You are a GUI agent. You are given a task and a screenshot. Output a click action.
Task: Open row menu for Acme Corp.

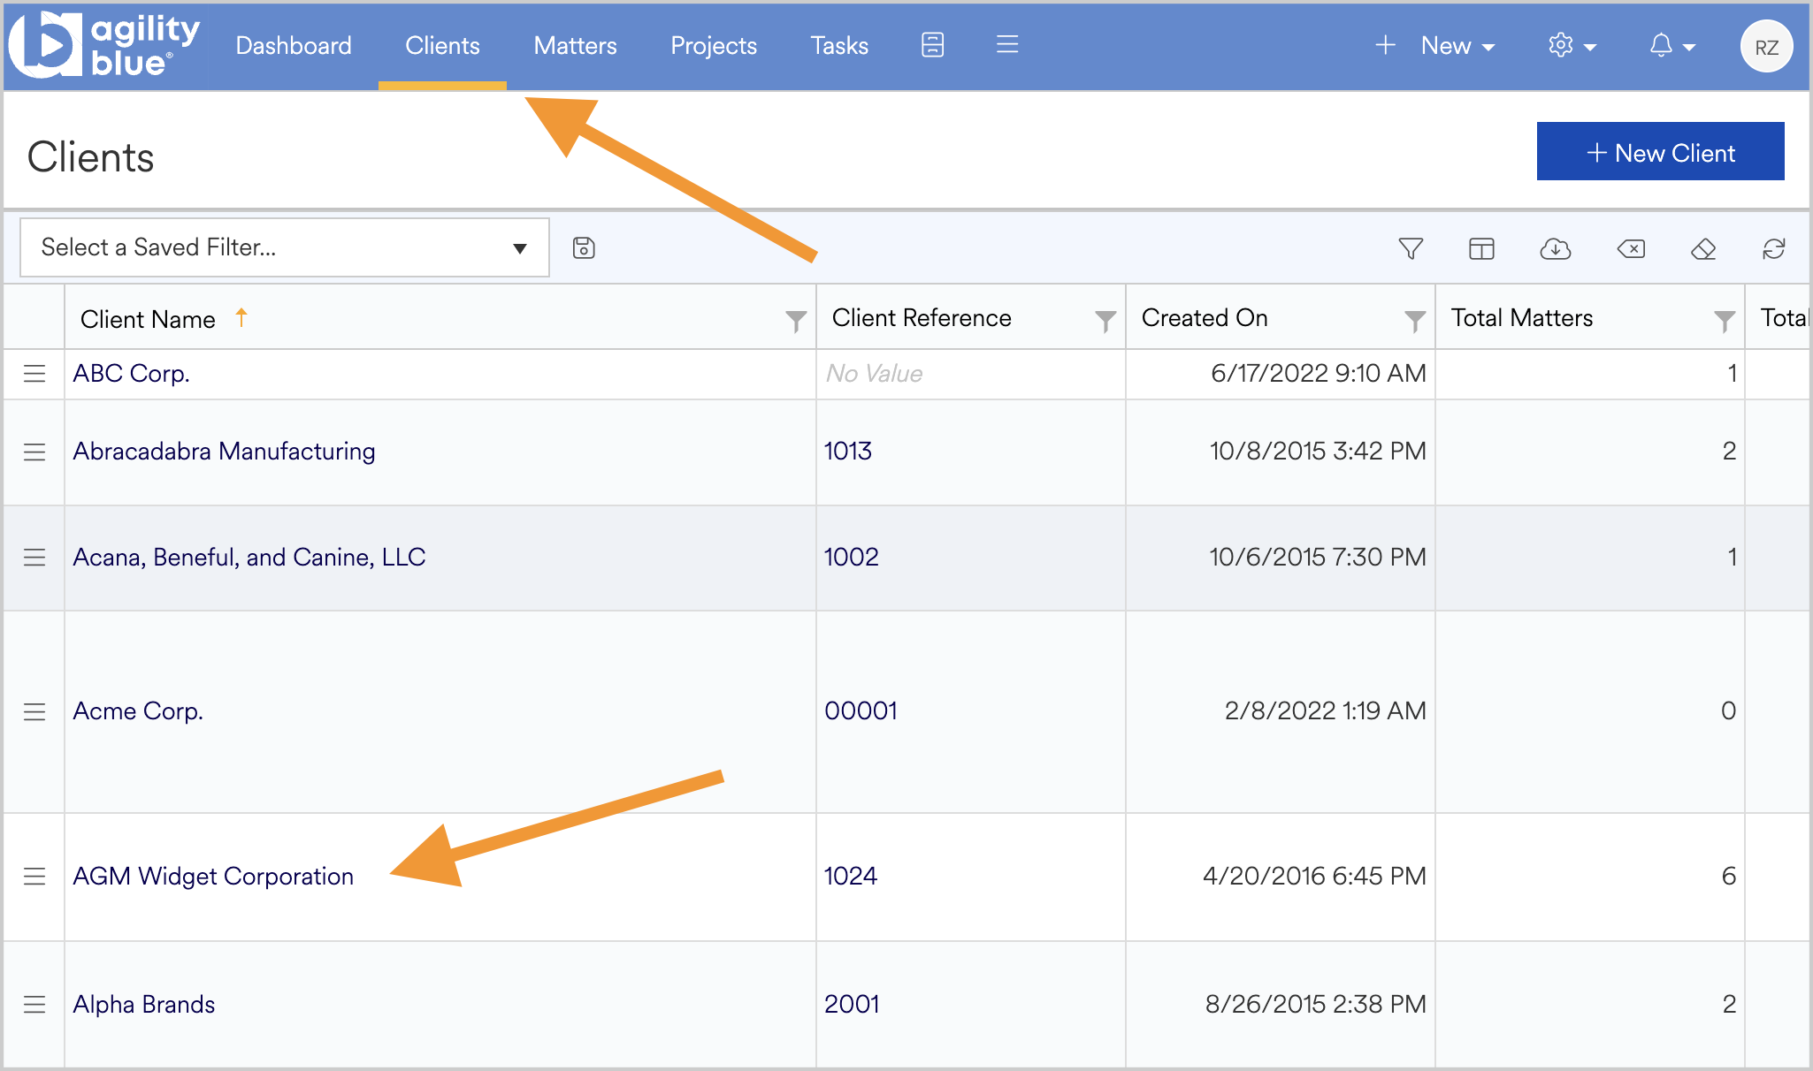34,711
